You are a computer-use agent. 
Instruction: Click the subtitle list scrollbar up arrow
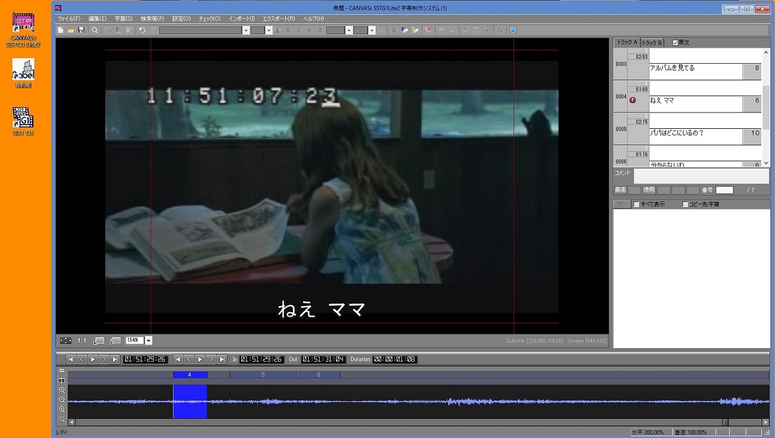766,53
